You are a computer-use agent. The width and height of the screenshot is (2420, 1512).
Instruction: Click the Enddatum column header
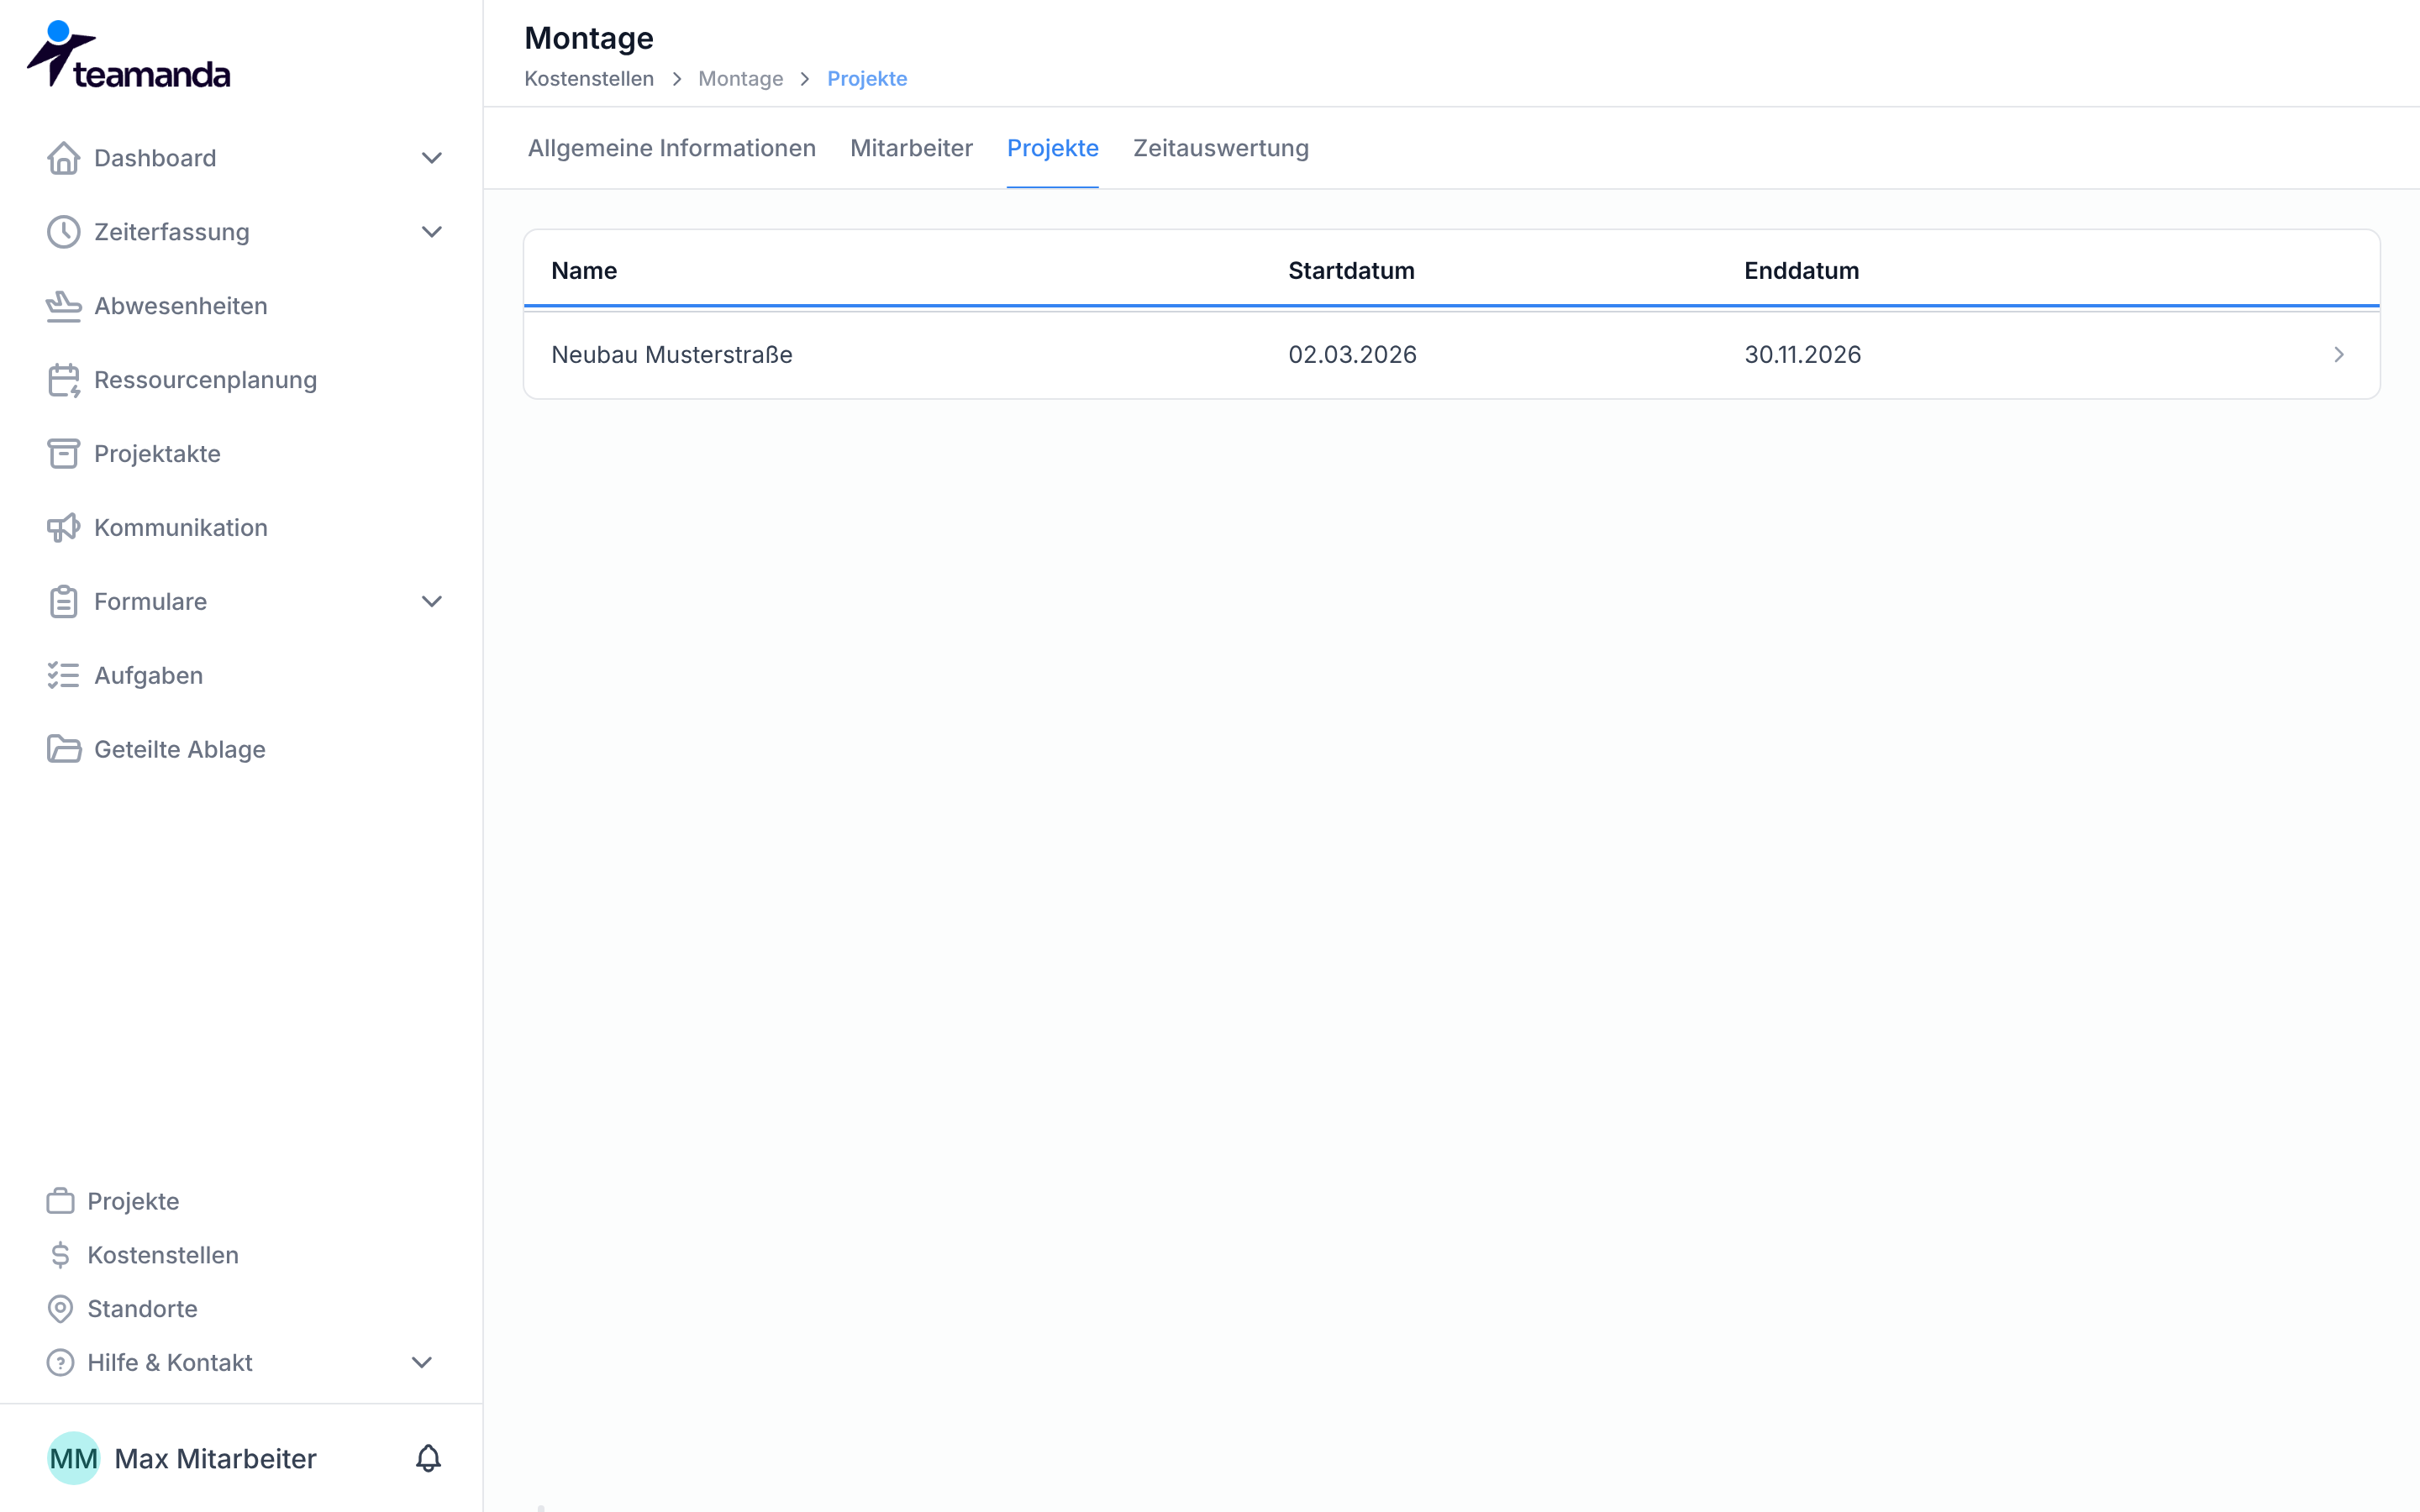point(1802,271)
